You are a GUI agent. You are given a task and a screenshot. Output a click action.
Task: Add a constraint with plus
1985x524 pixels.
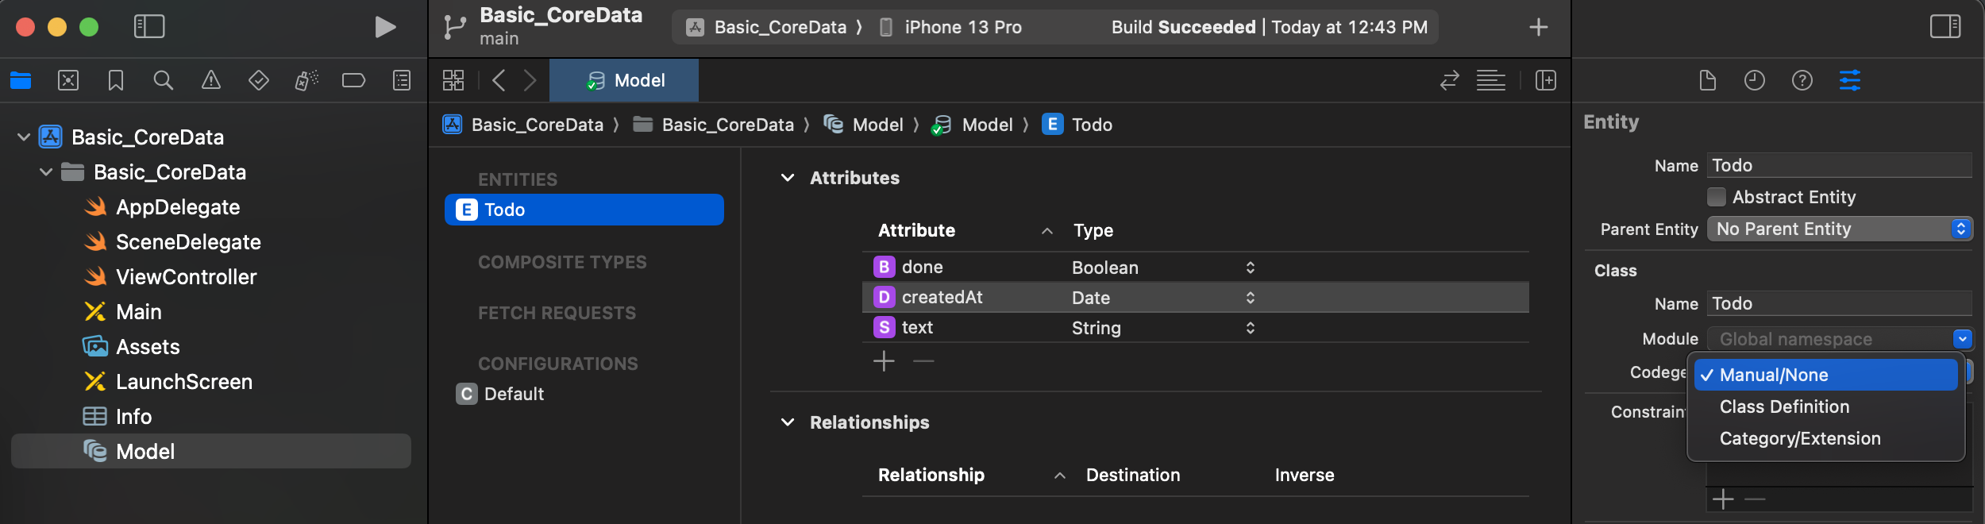(x=1723, y=499)
